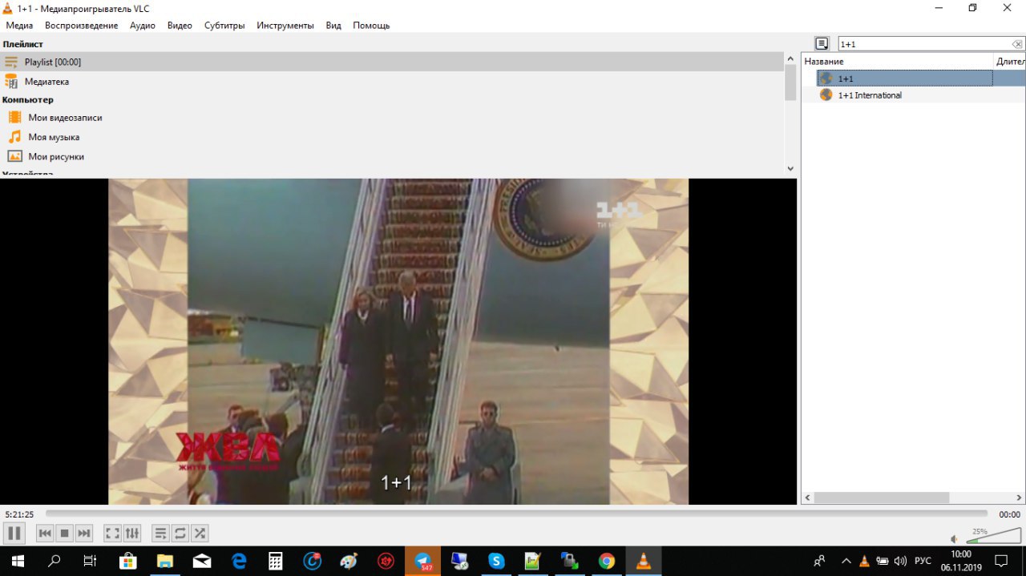
Task: Open the Windows notification center
Action: 1001,561
